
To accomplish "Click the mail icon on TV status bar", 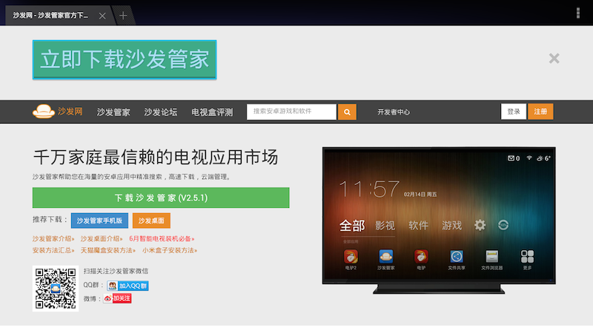I will 511,158.
